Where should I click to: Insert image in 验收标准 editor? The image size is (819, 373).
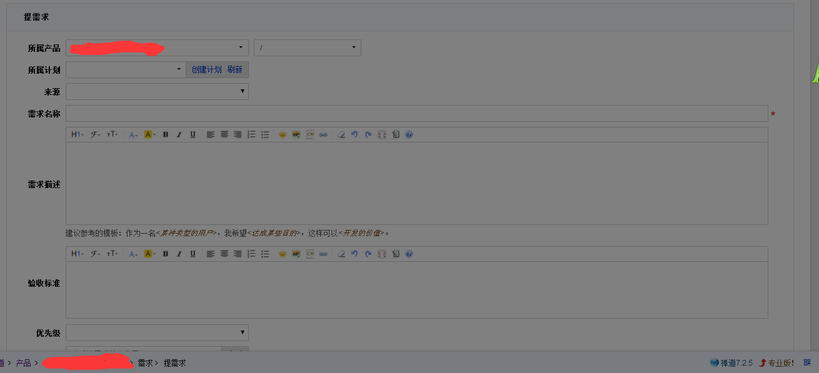point(296,254)
